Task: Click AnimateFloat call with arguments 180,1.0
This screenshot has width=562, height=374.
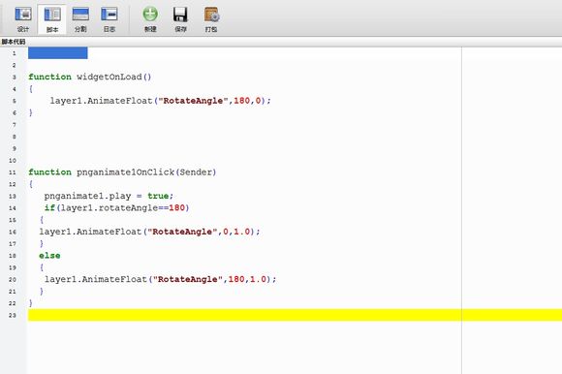Action: coord(160,279)
